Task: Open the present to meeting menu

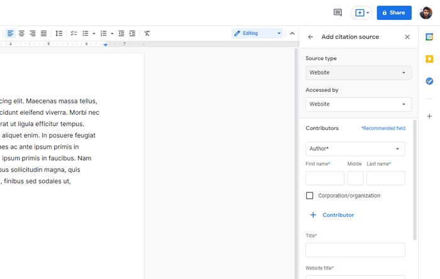Action: point(361,13)
